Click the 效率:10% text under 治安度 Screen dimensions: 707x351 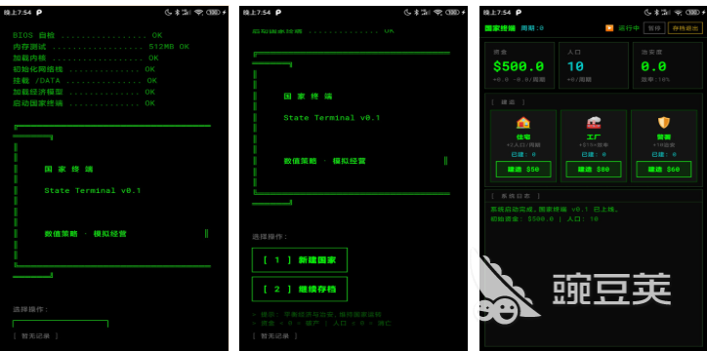pyautogui.click(x=655, y=80)
